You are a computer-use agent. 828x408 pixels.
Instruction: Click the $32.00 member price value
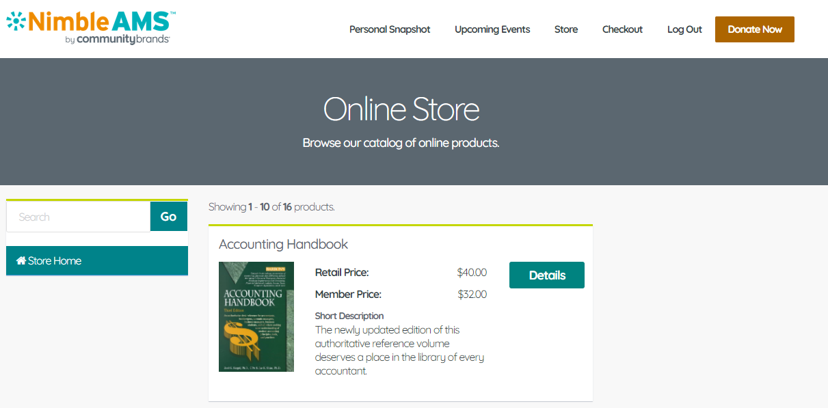[x=472, y=295]
